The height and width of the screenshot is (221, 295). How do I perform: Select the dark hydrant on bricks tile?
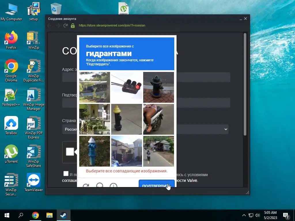coord(158,87)
